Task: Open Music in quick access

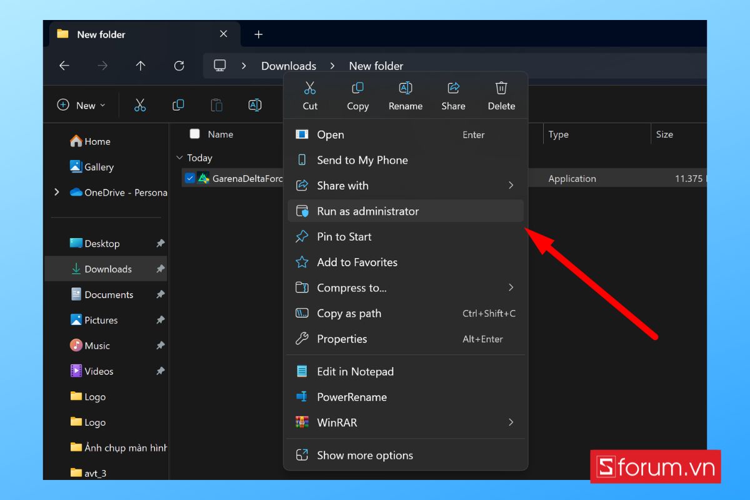Action: click(x=90, y=346)
